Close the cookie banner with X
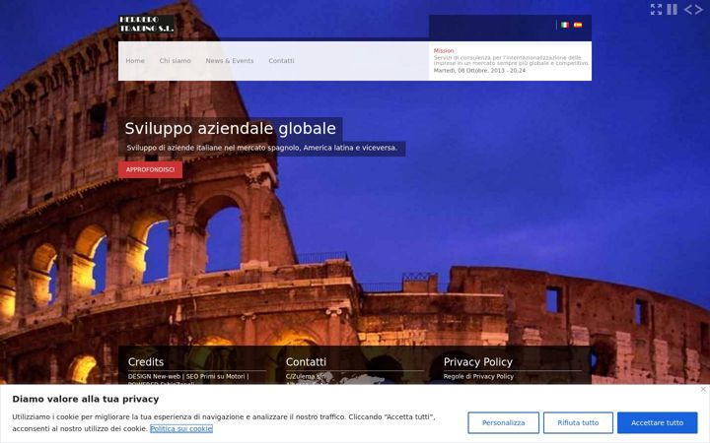Viewport: 710px width, 443px height. pos(703,389)
